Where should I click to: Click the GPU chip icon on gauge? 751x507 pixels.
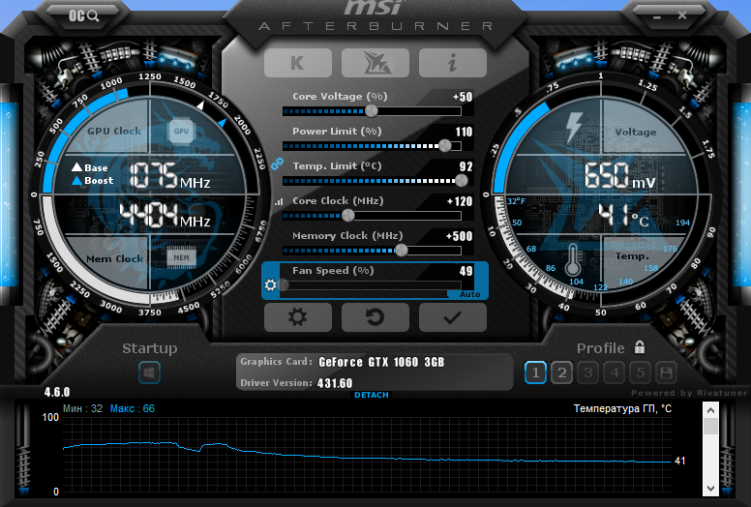coord(181,131)
